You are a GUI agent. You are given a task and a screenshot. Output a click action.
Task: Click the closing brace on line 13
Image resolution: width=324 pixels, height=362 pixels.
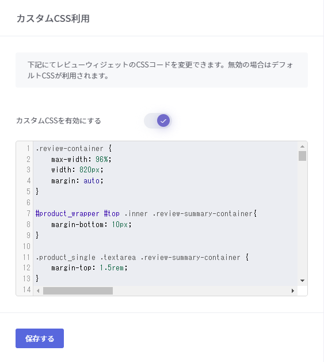coord(37,278)
